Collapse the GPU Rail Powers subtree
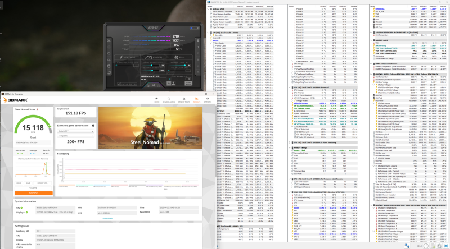Screen dimensions: 450x249 point(373,103)
